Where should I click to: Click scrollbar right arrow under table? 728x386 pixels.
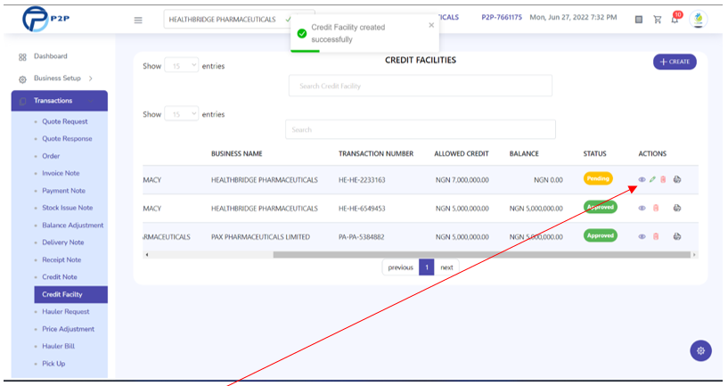click(x=694, y=255)
